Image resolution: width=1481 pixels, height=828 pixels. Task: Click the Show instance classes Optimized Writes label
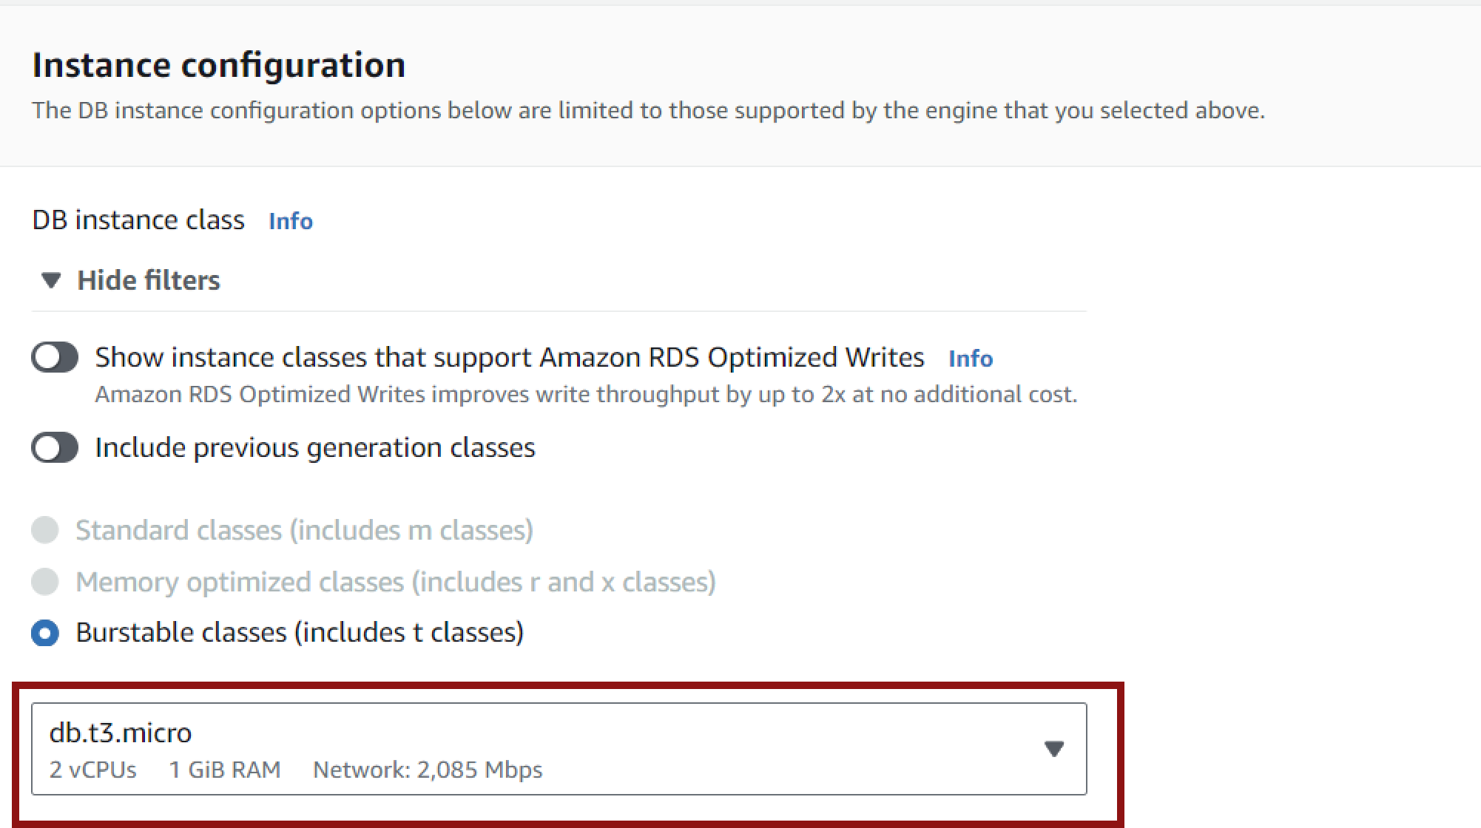(x=510, y=358)
